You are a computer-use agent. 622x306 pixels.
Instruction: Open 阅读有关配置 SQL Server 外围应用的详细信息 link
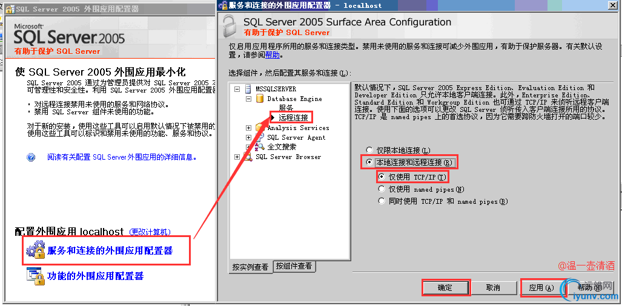(x=122, y=157)
